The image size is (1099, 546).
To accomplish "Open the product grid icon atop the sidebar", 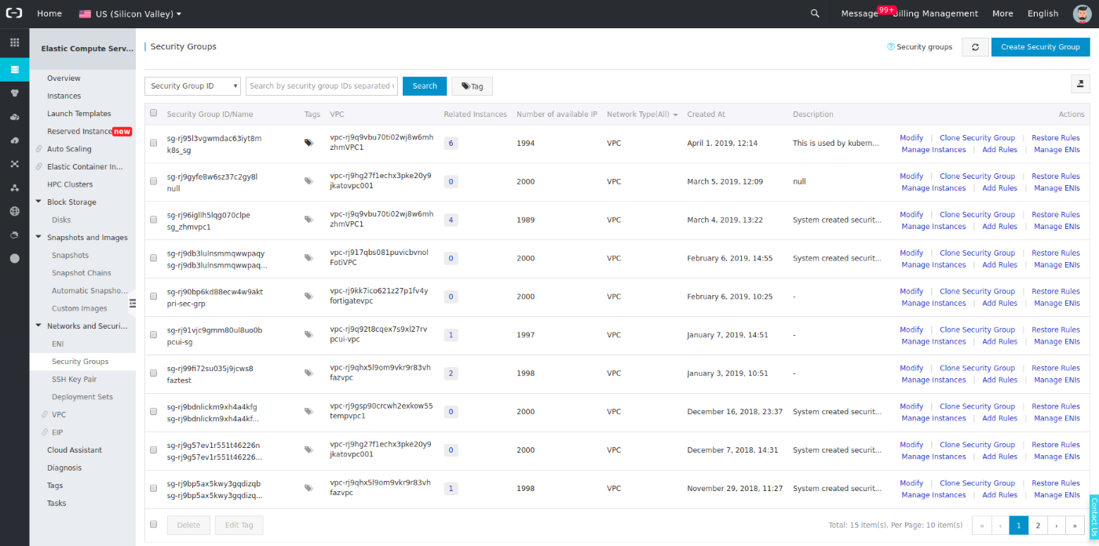I will tap(14, 42).
